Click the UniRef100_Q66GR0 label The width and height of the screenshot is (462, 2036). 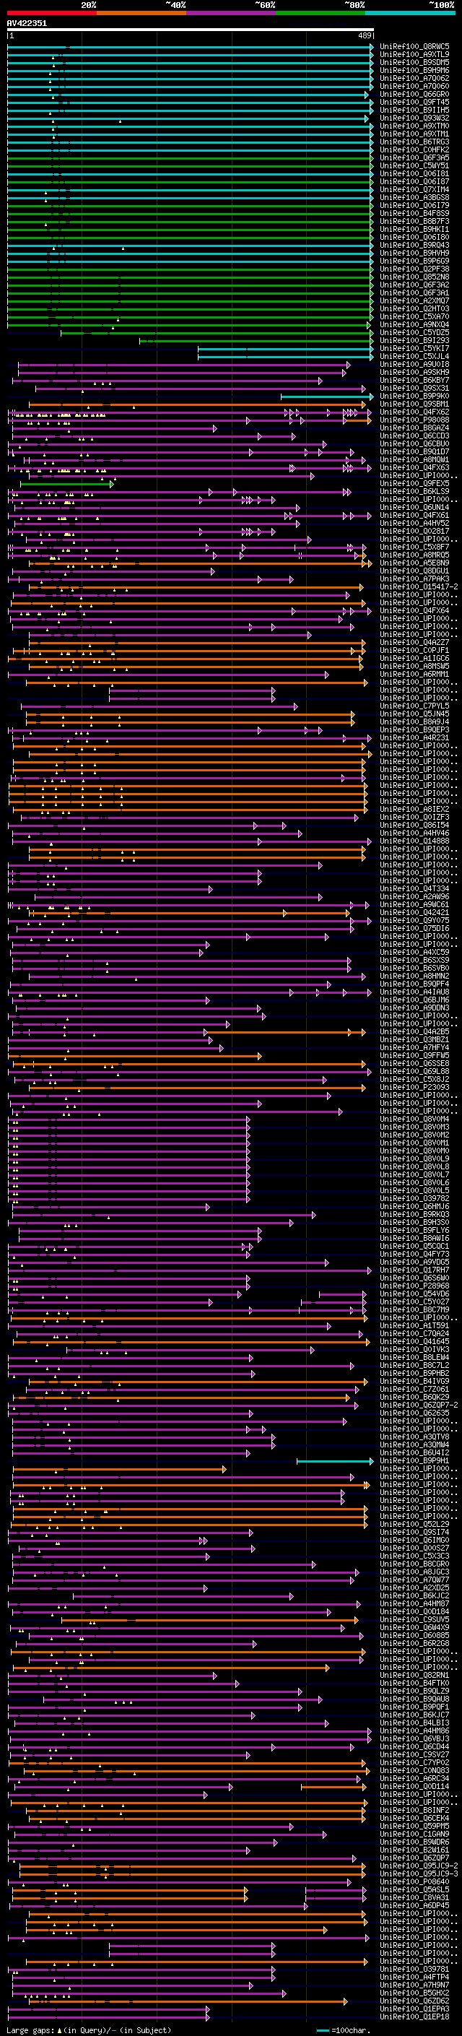click(x=414, y=94)
